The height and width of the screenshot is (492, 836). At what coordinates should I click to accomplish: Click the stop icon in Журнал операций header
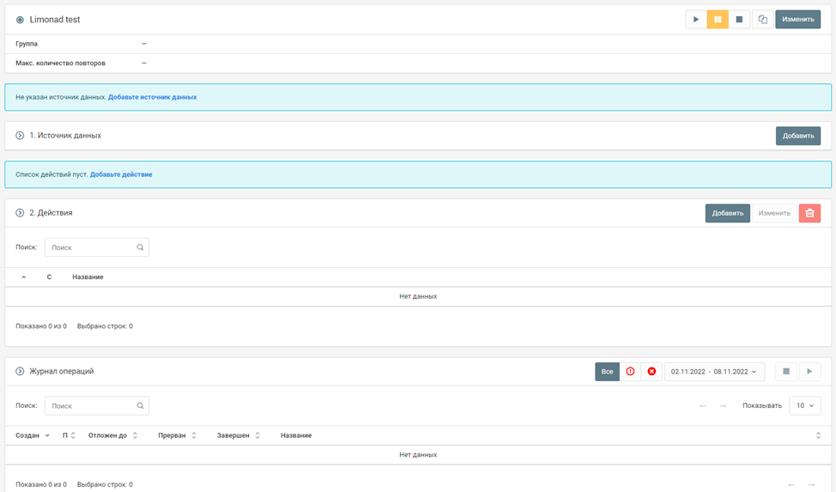785,372
